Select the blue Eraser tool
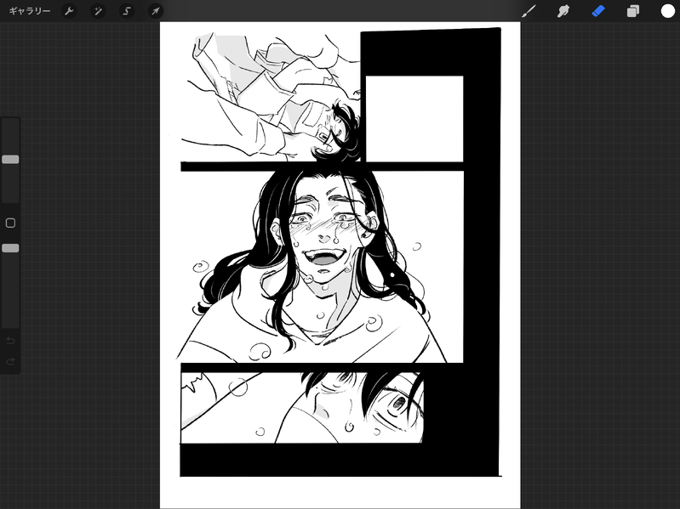The image size is (680, 509). click(x=598, y=11)
